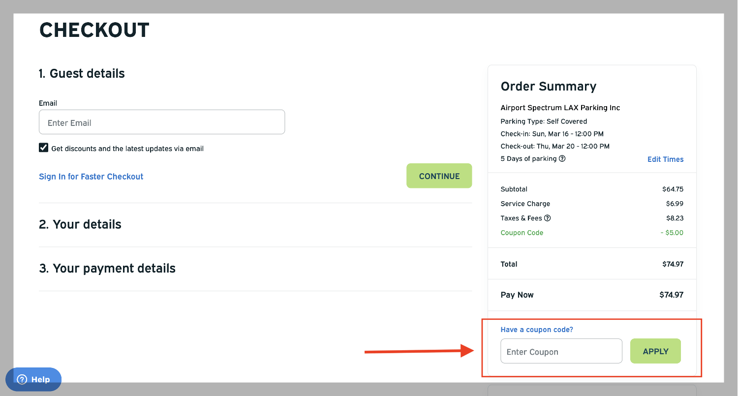Click the Subtotal amount $64.75
This screenshot has height=396, width=738.
673,189
